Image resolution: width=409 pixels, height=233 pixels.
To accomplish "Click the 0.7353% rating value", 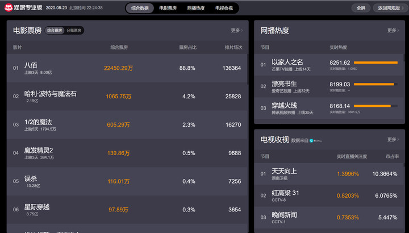I will click(348, 217).
